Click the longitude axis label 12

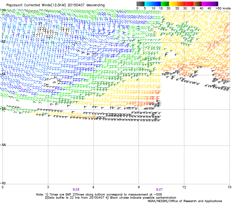pos(184,187)
